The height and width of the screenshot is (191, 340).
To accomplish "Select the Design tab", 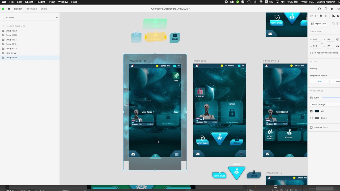I will [x=18, y=9].
